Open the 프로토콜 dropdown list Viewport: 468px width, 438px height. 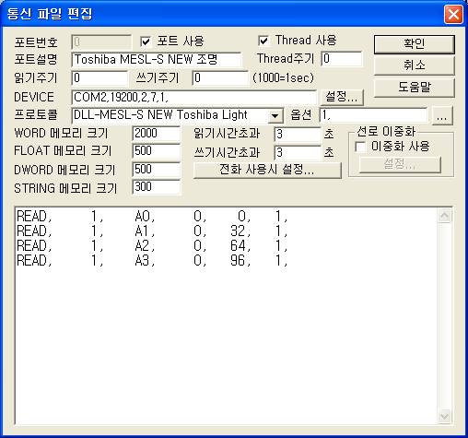[275, 116]
